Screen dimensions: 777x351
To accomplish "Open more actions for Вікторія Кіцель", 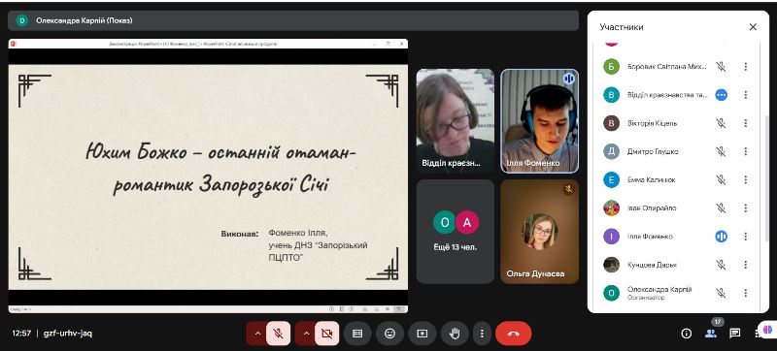I will coord(745,123).
